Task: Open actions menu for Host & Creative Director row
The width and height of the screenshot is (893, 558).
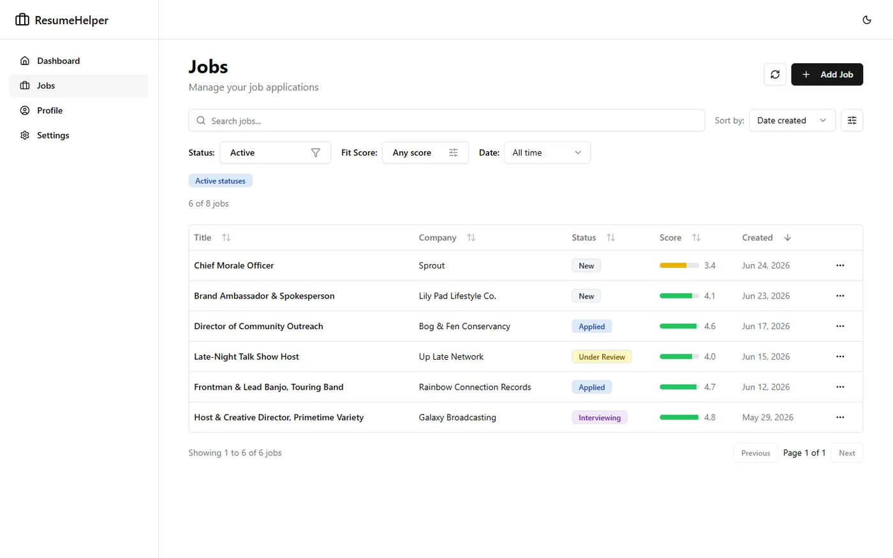Action: (840, 417)
